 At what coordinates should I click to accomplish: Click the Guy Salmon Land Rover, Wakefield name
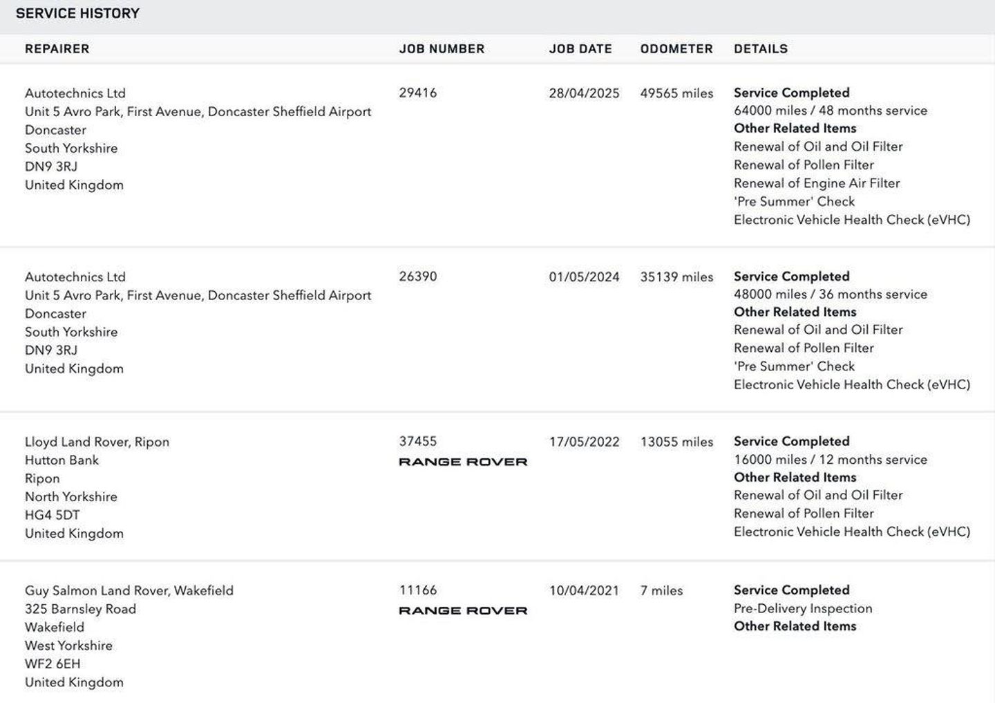pos(129,590)
